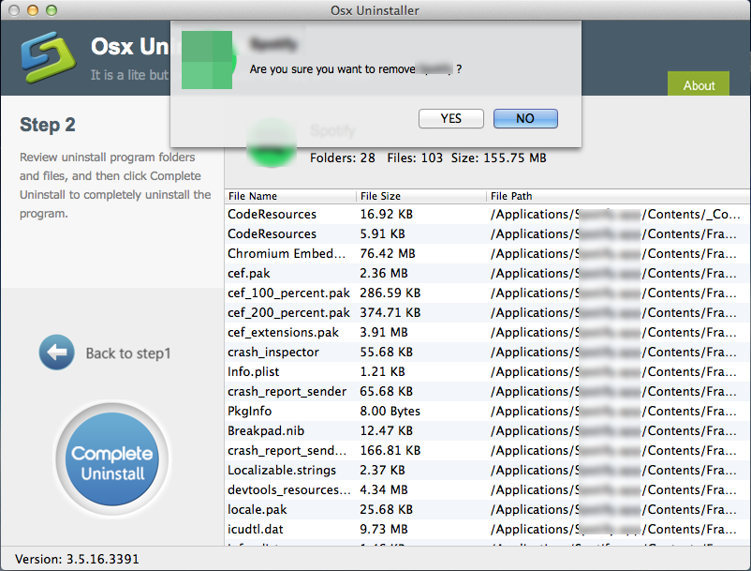
Task: Click the blue back arrow icon
Action: coord(56,353)
